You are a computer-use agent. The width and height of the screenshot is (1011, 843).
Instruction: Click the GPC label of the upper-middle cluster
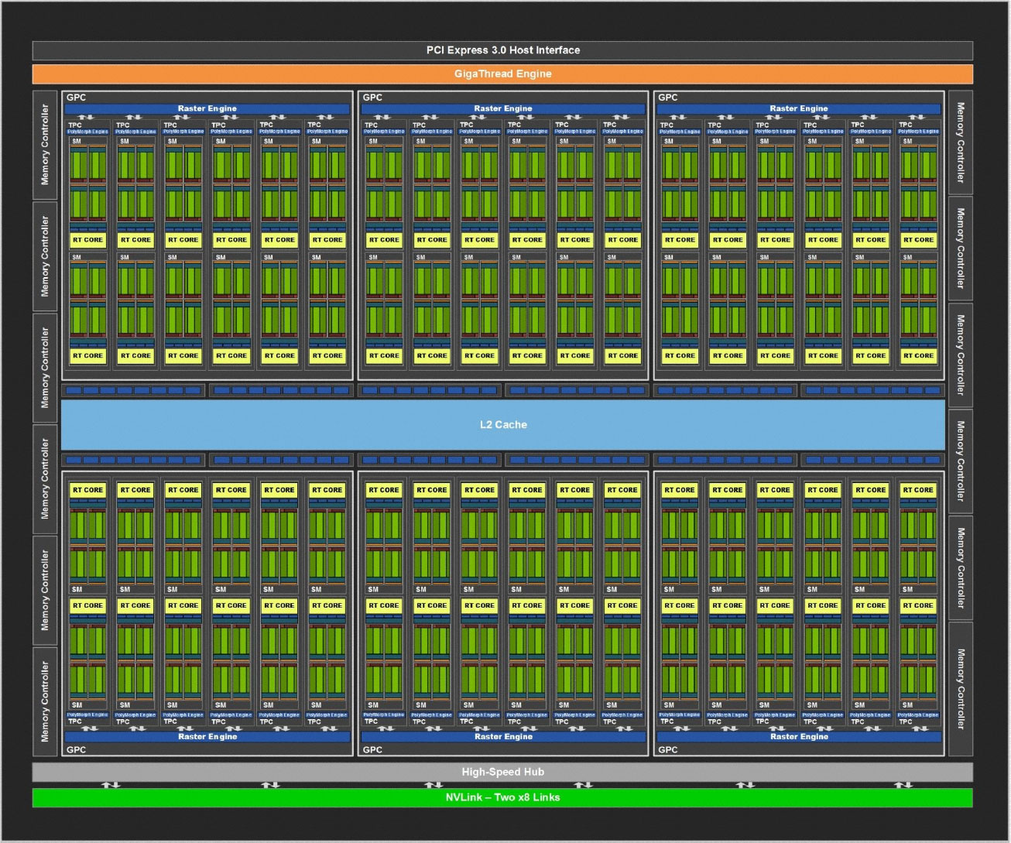coord(372,98)
